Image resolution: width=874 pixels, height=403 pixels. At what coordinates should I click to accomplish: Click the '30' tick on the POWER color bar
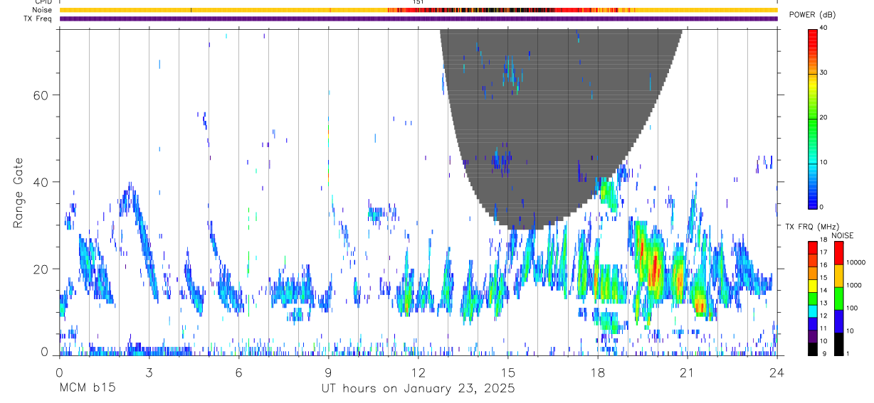[823, 73]
